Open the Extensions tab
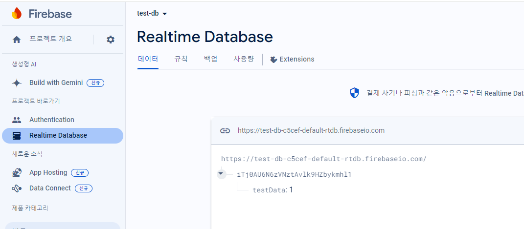Image resolution: width=524 pixels, height=229 pixels. coord(293,60)
